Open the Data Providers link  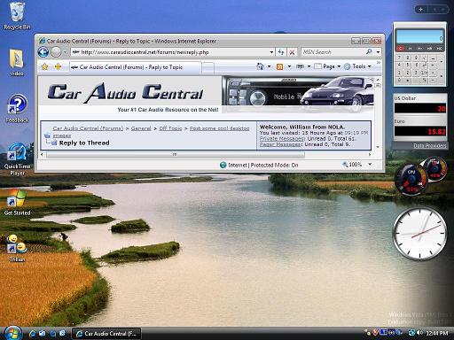[x=429, y=145]
